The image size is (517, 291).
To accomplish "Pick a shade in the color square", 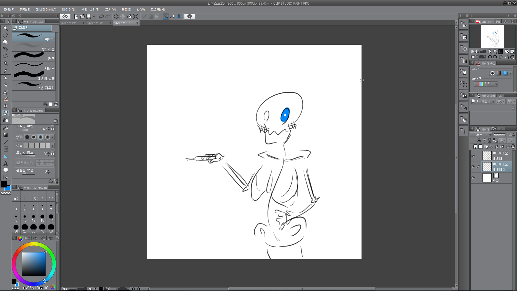I will 34,264.
